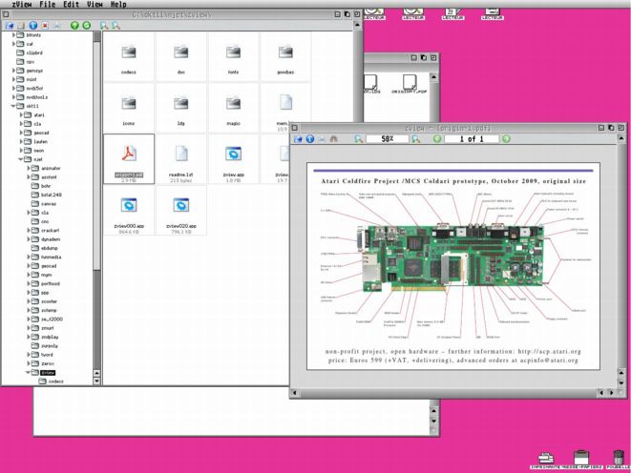The width and height of the screenshot is (631, 473).
Task: Click the red X delete icon
Action: coord(45,26)
